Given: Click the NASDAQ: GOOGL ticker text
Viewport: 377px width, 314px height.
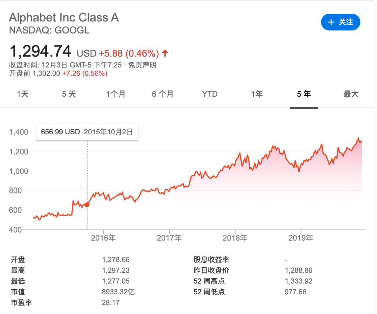Looking at the screenshot, I should point(49,30).
